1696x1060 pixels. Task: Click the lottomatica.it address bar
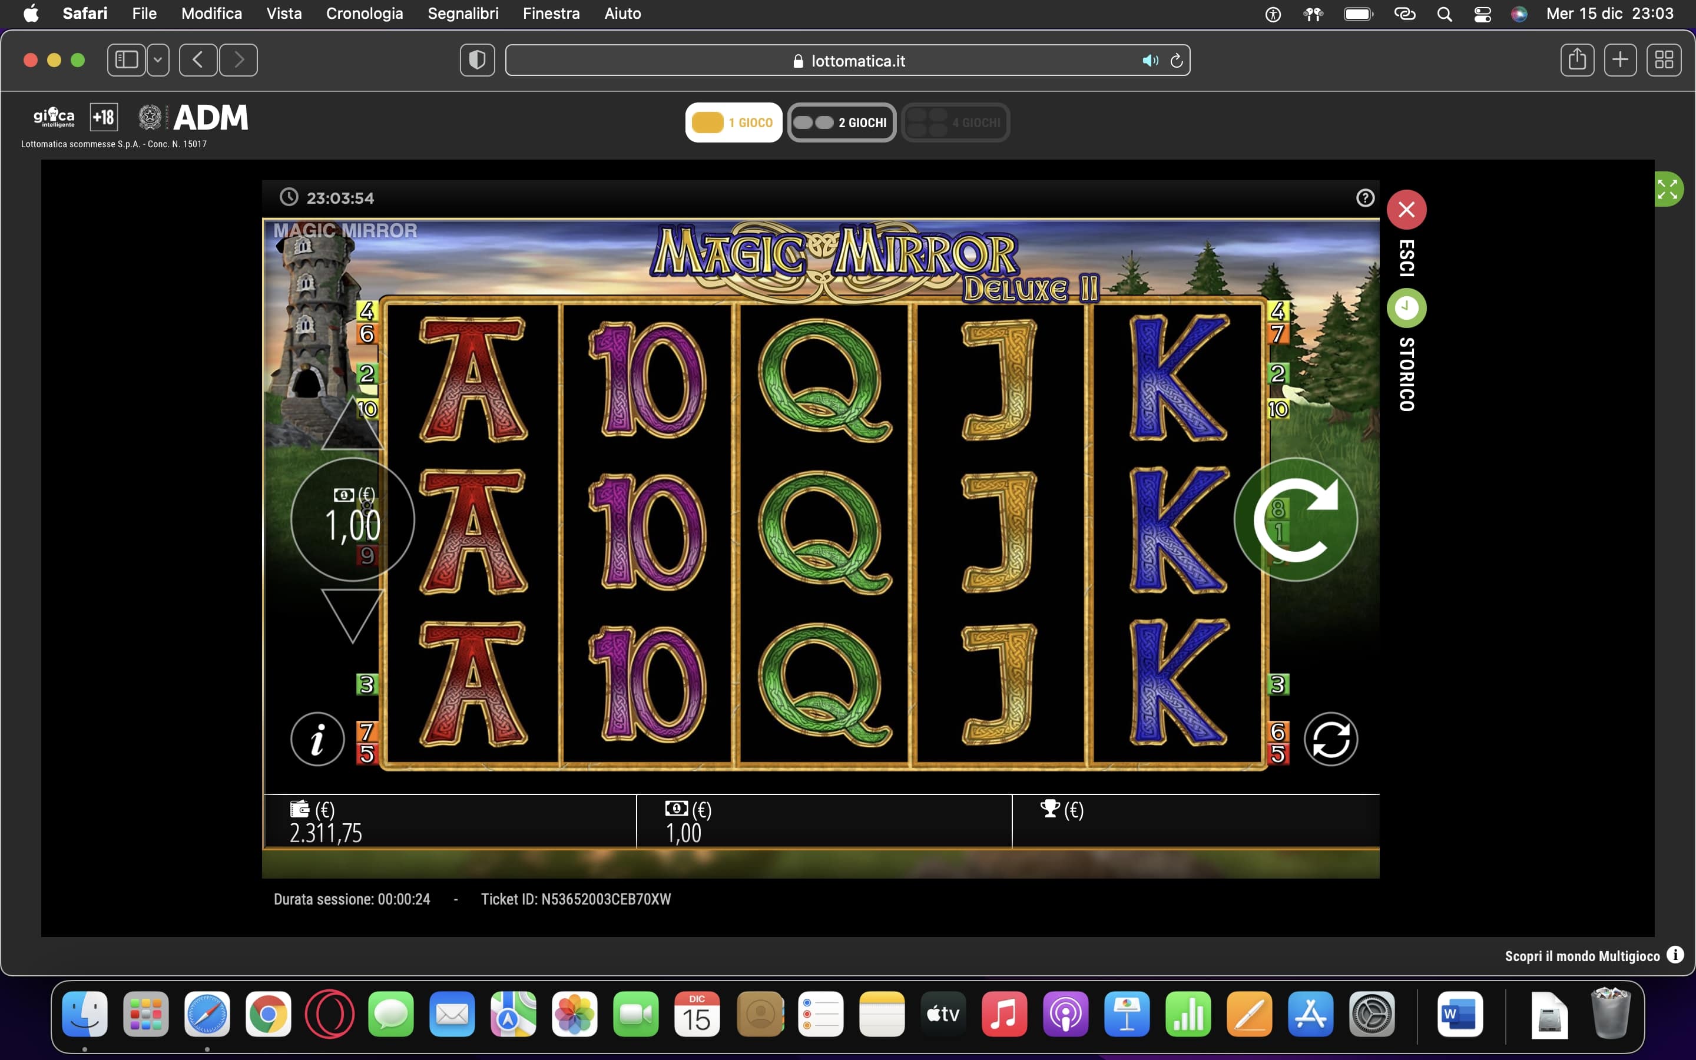[847, 60]
